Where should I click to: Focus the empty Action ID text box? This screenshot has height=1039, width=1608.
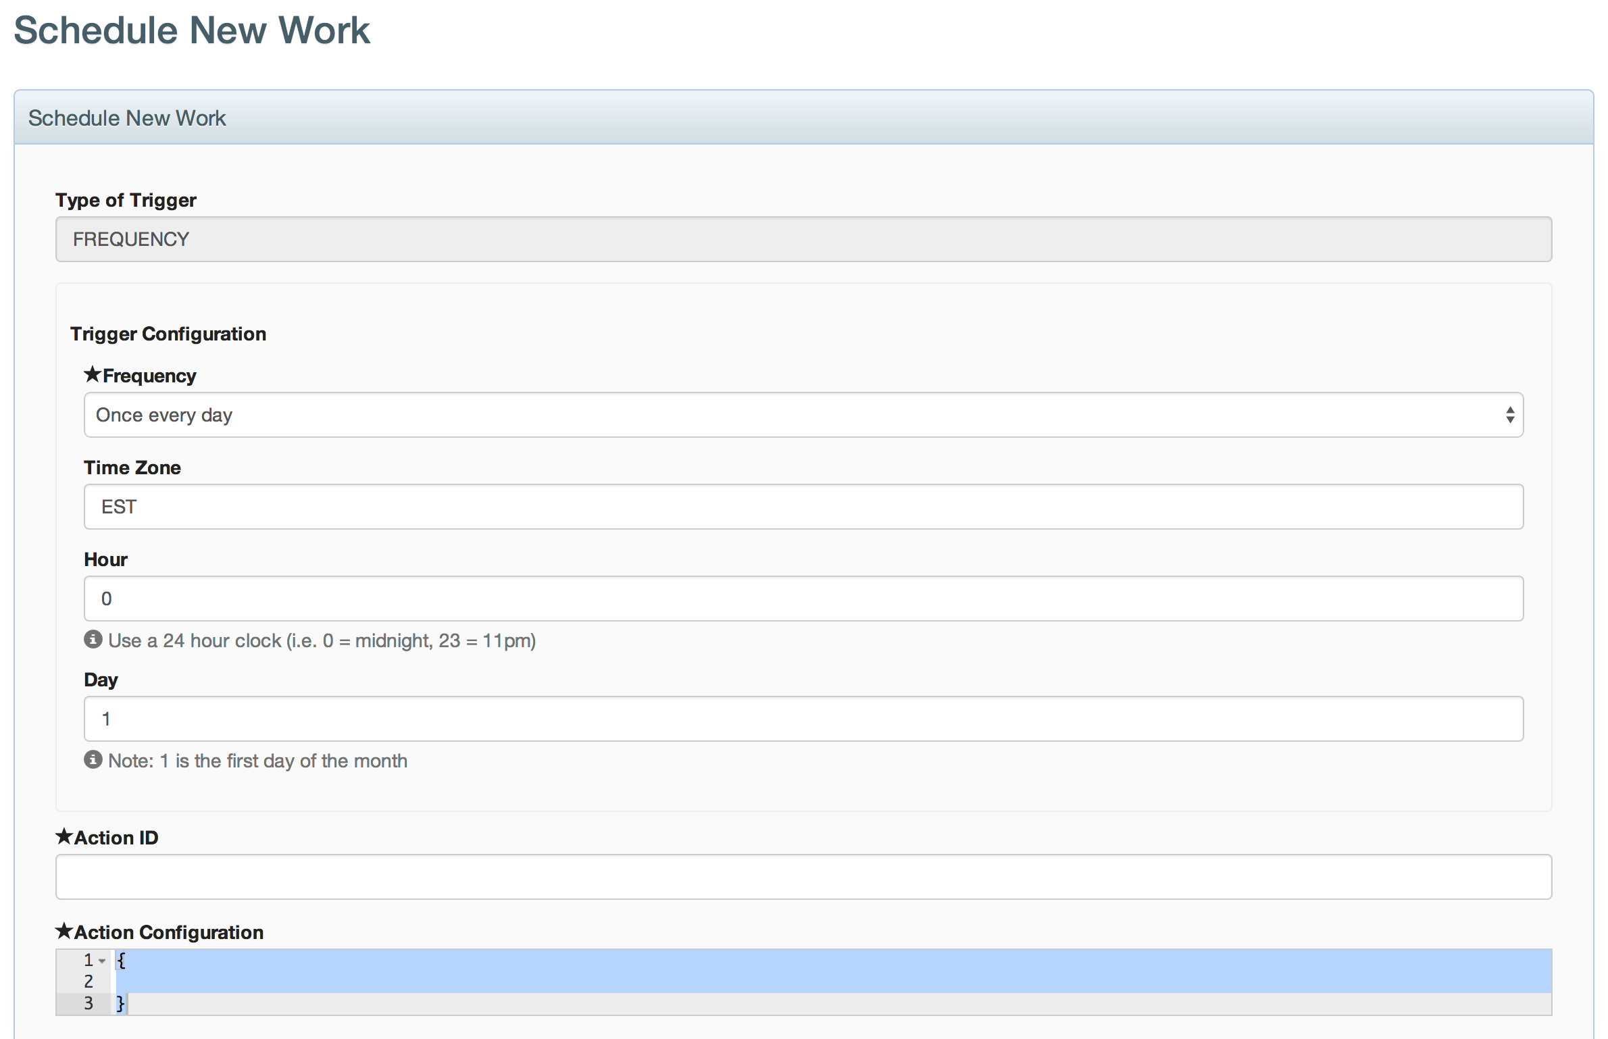803,877
